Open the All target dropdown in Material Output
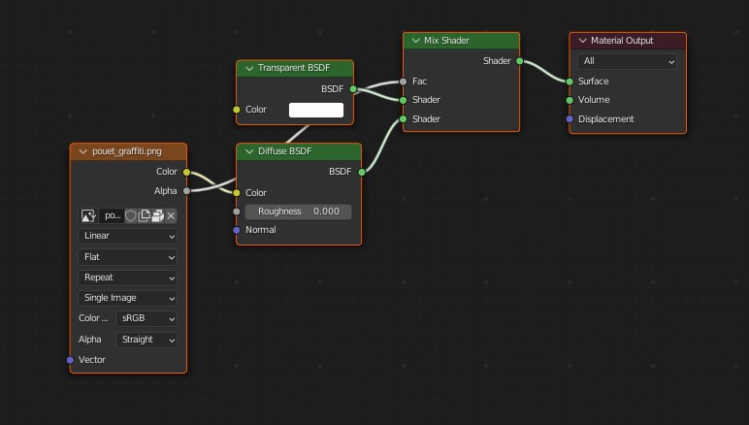The width and height of the screenshot is (749, 425). tap(627, 61)
